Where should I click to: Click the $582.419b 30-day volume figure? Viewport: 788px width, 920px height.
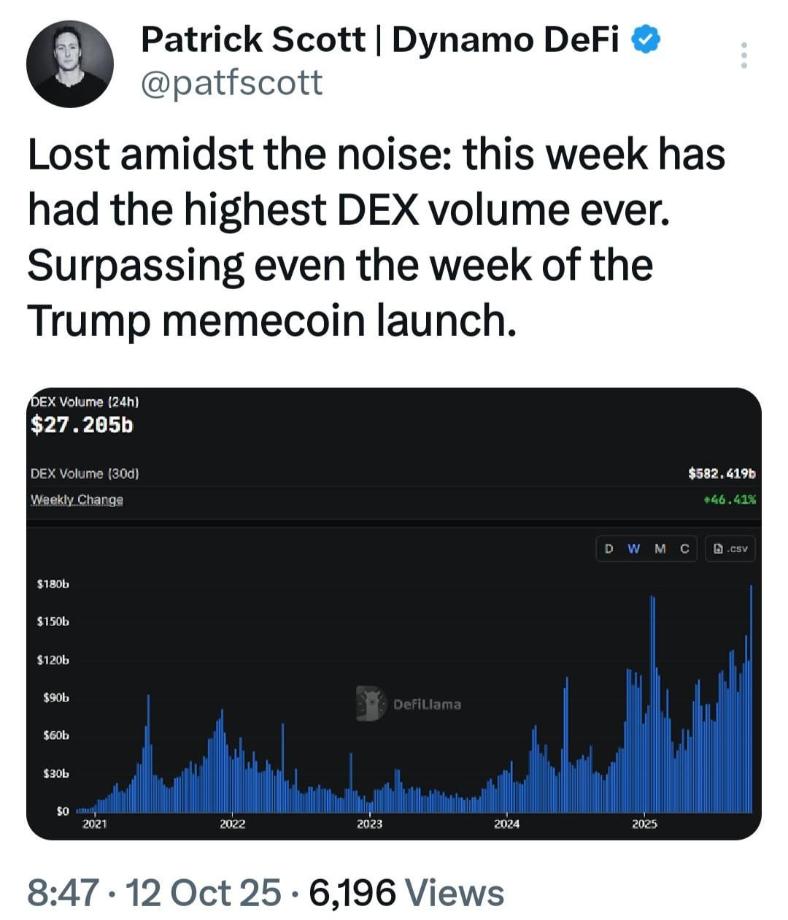coord(722,474)
